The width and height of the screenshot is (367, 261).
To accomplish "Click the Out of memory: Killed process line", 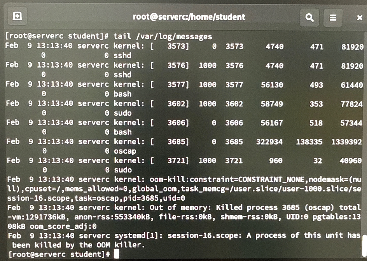I will tap(184, 217).
